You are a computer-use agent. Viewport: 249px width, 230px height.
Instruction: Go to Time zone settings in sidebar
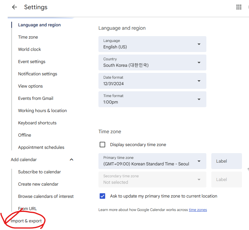pyautogui.click(x=28, y=37)
